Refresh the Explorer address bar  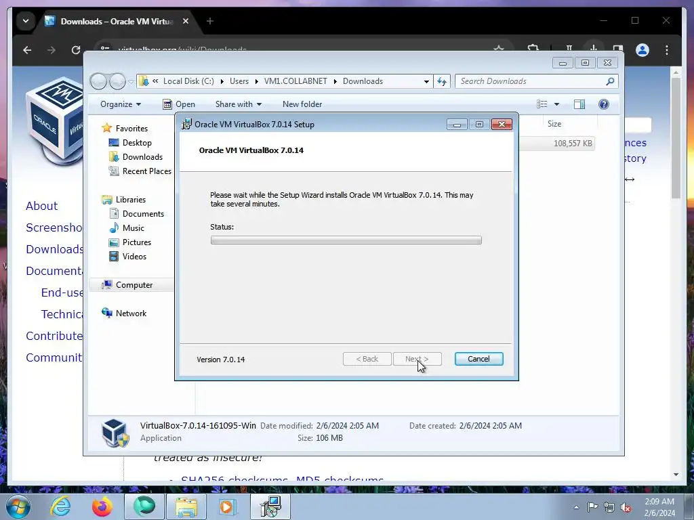(442, 81)
